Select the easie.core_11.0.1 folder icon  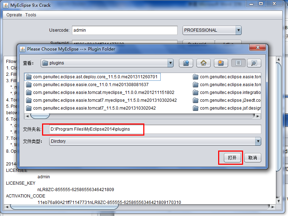[x=29, y=85]
